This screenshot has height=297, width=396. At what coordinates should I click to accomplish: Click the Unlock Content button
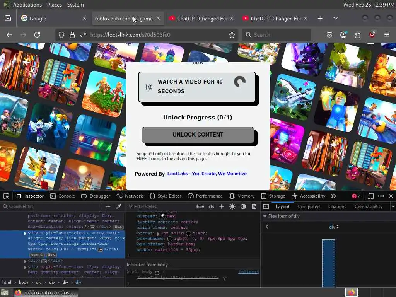pyautogui.click(x=198, y=135)
